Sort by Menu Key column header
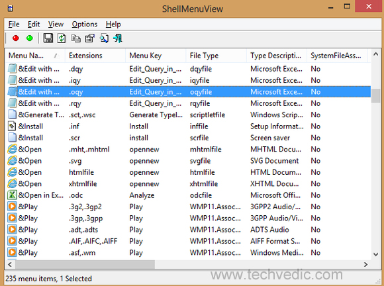 (x=156, y=56)
